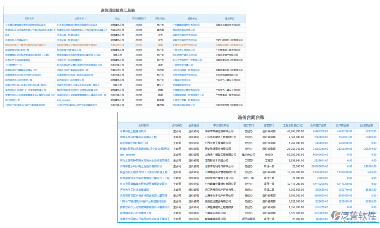Click 行业 column header
Image resolution: width=380 pixels, height=228 pixels.
[x=117, y=18]
